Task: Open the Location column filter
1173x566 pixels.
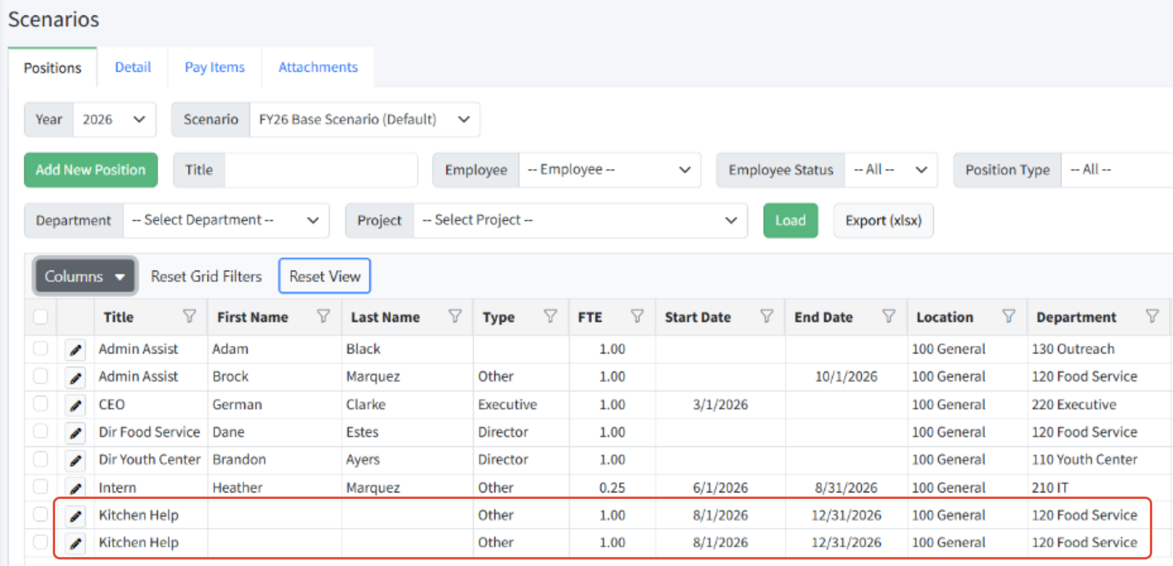Action: (1009, 316)
